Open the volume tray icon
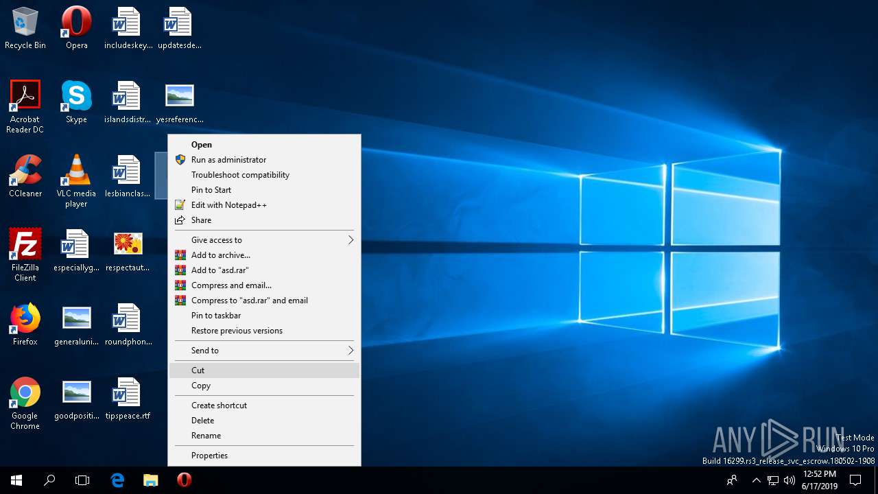 coord(790,480)
